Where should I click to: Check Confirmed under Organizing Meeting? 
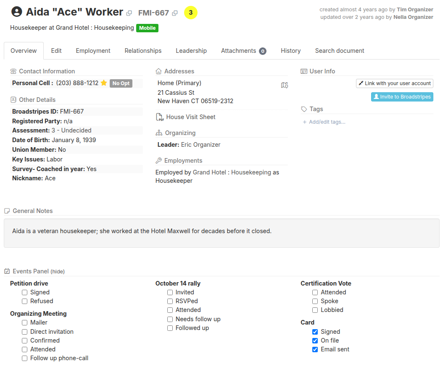[25, 341]
